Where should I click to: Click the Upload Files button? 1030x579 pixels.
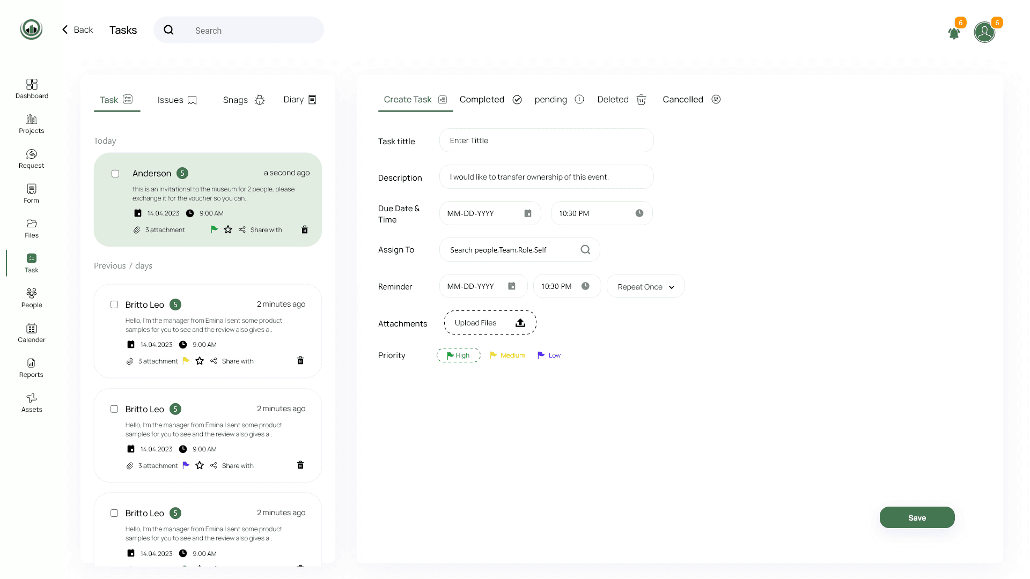[490, 323]
